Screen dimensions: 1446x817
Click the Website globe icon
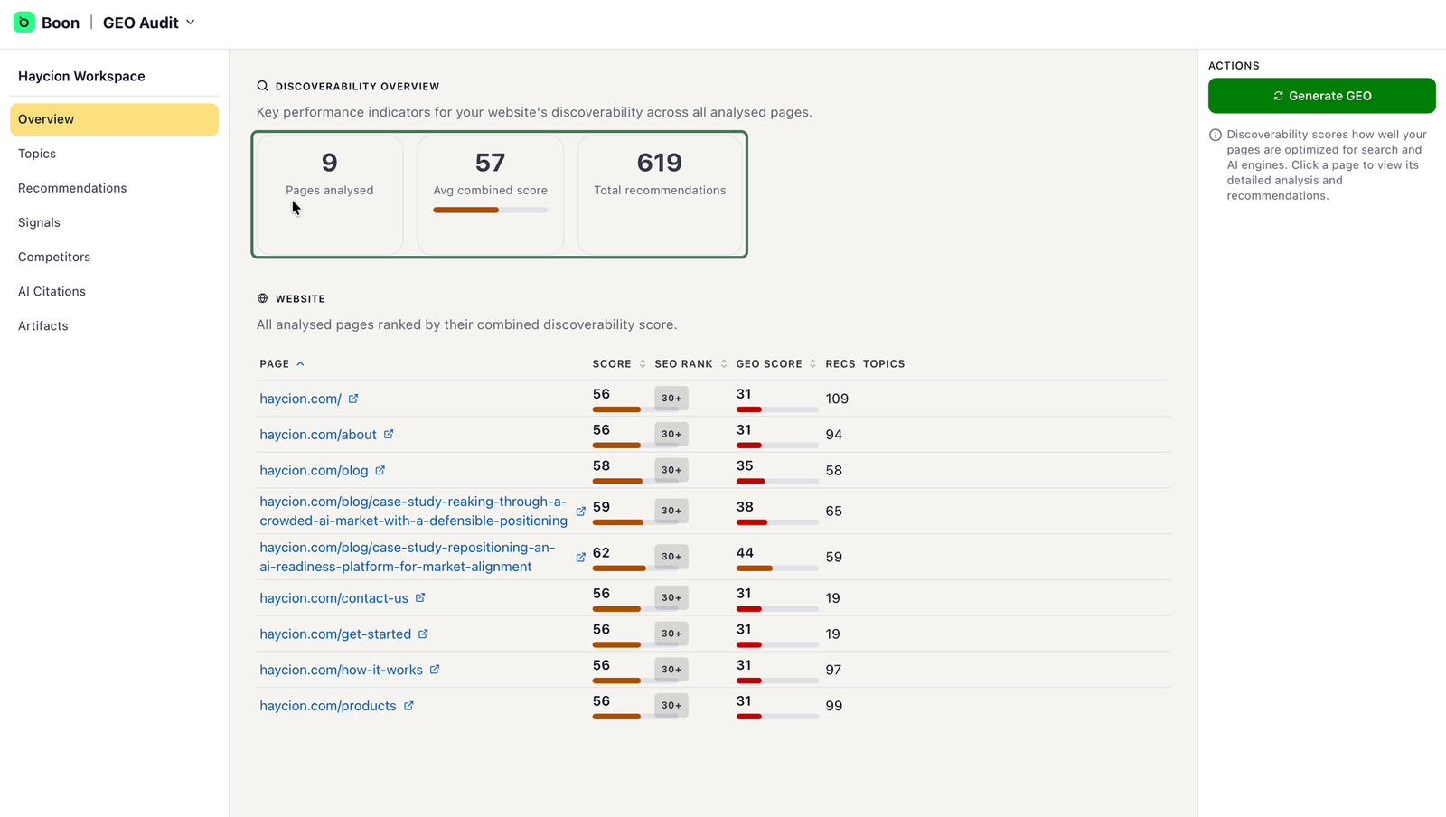[x=262, y=298]
